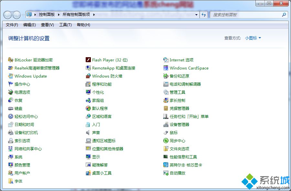Open the Windows CardSpace link
Image resolution: width=291 pixels, height=191 pixels.
click(x=189, y=68)
